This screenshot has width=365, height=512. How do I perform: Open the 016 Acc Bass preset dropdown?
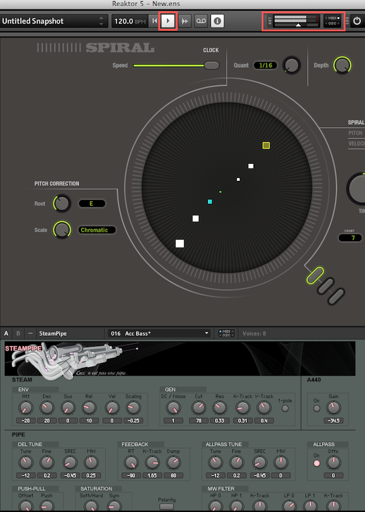(159, 333)
